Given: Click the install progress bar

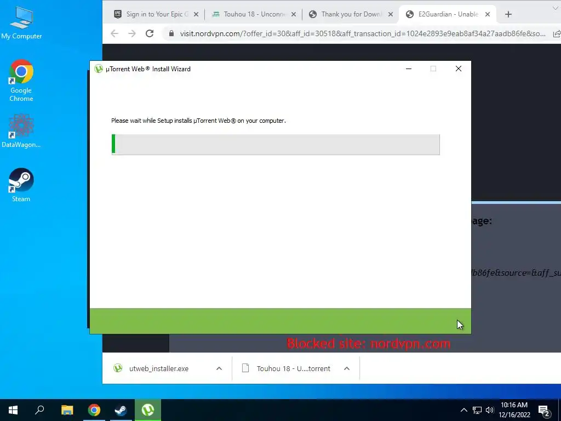Looking at the screenshot, I should [x=276, y=145].
